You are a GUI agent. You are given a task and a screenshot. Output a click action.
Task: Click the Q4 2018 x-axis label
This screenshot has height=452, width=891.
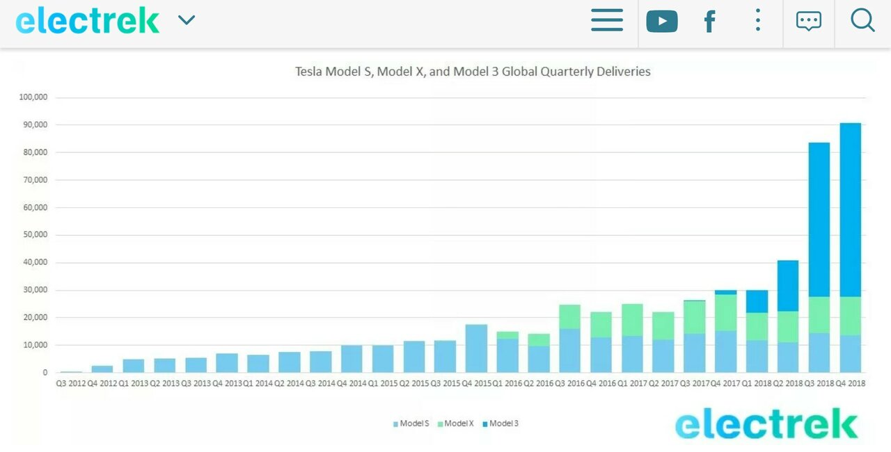click(850, 383)
